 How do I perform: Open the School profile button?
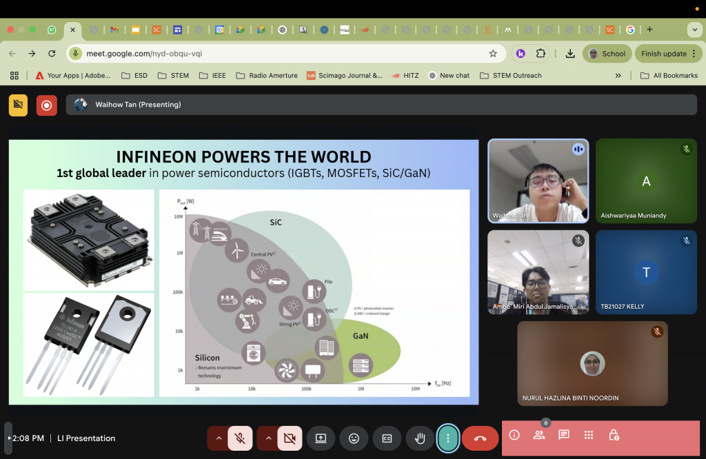607,54
